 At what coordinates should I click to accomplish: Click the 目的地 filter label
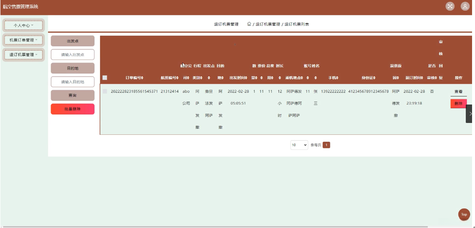pos(73,68)
